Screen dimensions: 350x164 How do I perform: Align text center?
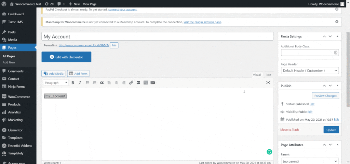click(x=116, y=83)
